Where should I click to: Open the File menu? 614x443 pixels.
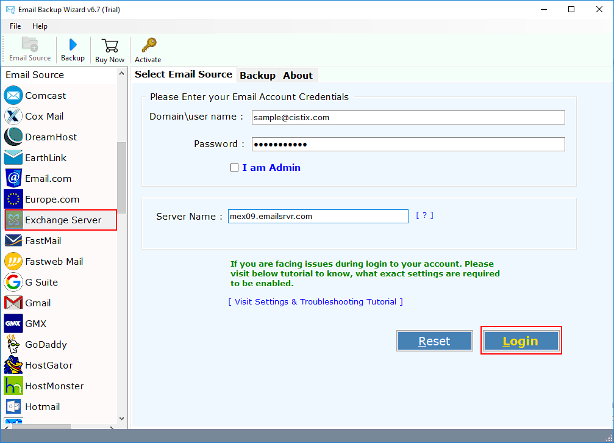click(x=15, y=26)
